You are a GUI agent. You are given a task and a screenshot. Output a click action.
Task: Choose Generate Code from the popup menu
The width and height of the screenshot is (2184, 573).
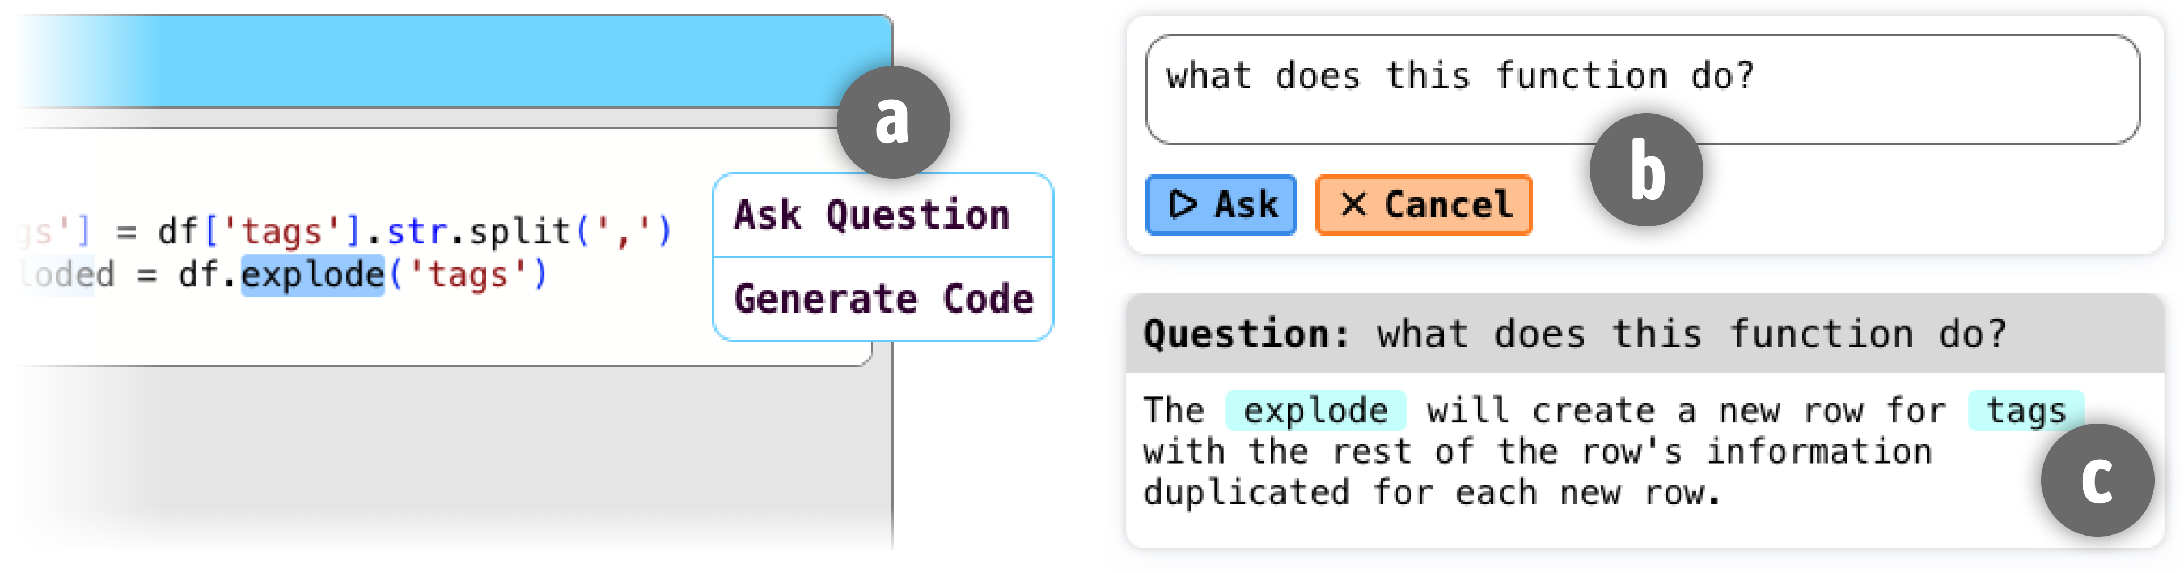pos(883,299)
